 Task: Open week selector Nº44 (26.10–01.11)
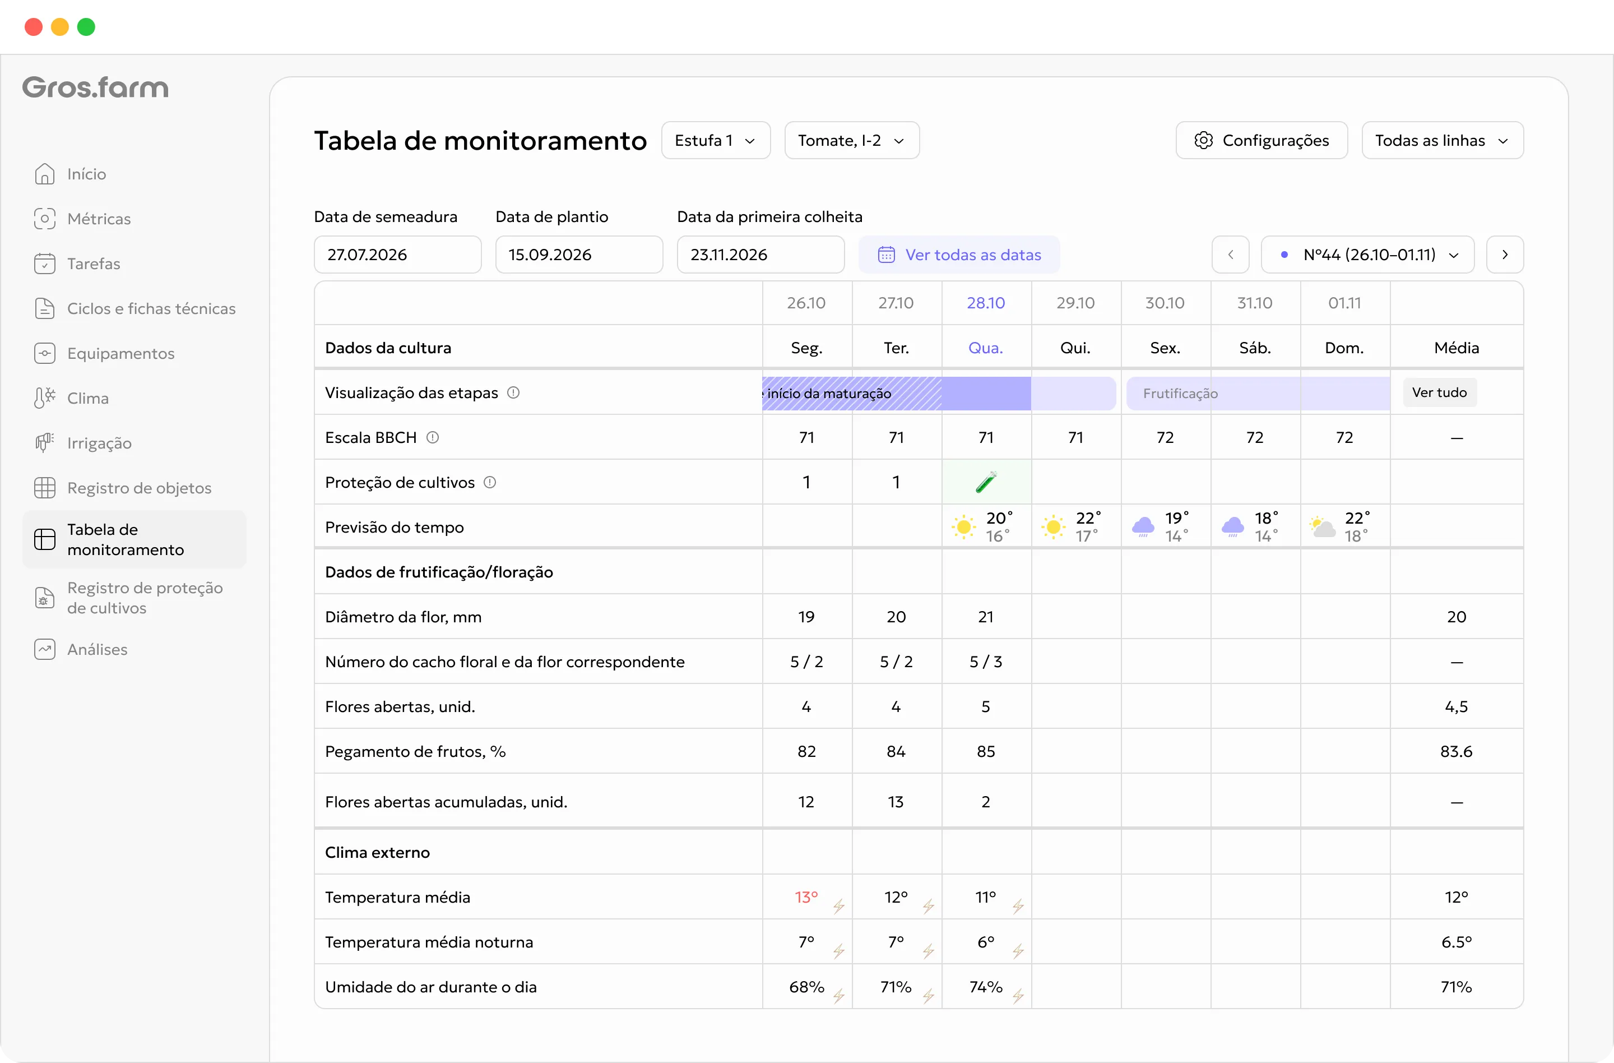click(x=1367, y=255)
